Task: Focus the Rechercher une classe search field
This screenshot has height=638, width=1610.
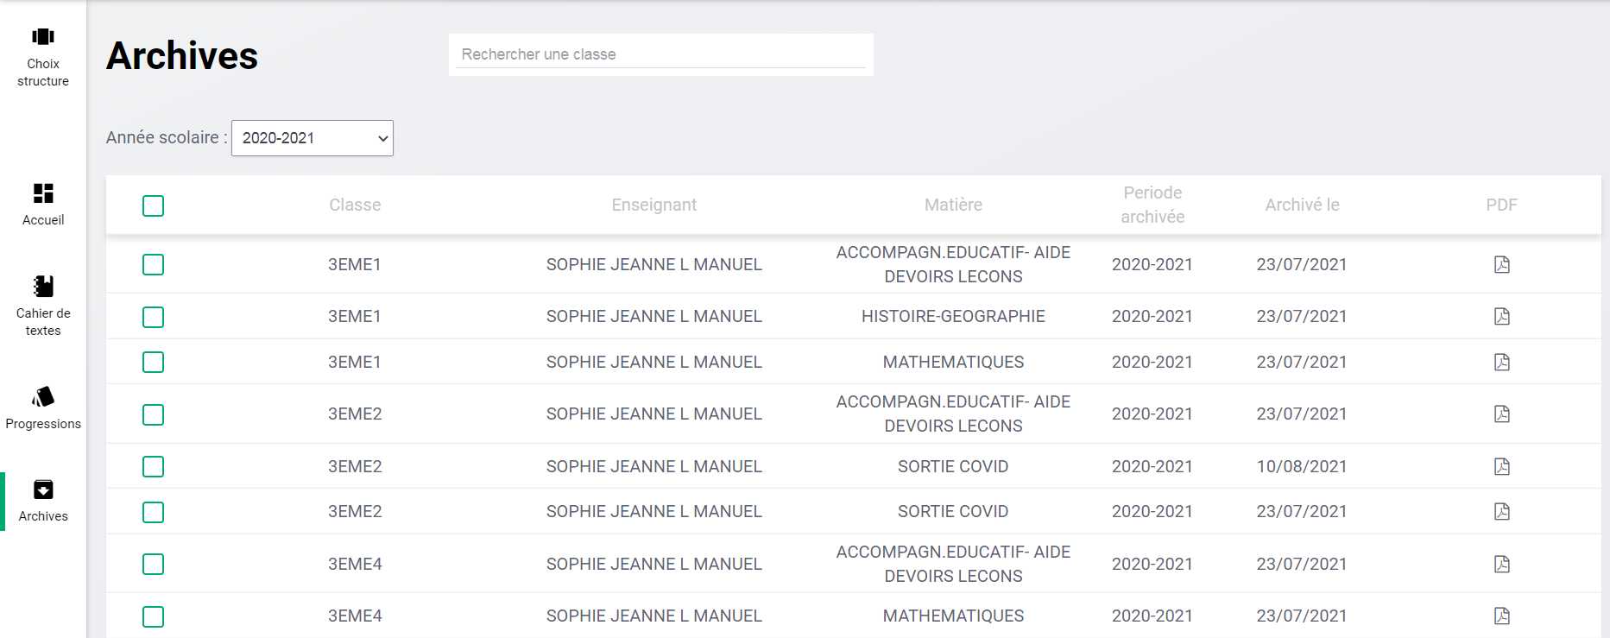Action: pyautogui.click(x=660, y=54)
